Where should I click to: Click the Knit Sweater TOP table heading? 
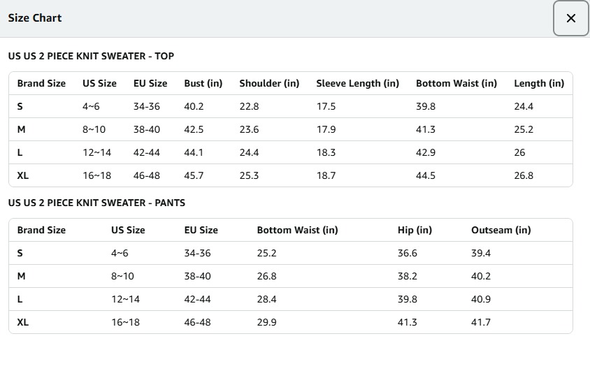tap(91, 56)
